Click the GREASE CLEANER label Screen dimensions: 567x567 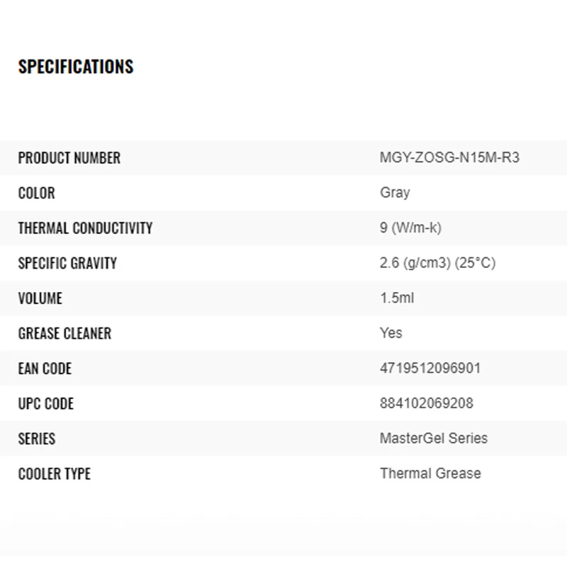click(x=64, y=333)
